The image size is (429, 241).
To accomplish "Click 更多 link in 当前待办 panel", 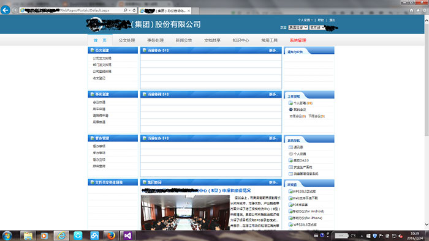I will click(x=273, y=51).
